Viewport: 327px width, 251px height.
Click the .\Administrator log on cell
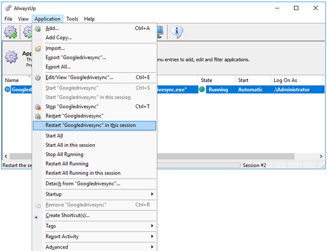tap(292, 90)
